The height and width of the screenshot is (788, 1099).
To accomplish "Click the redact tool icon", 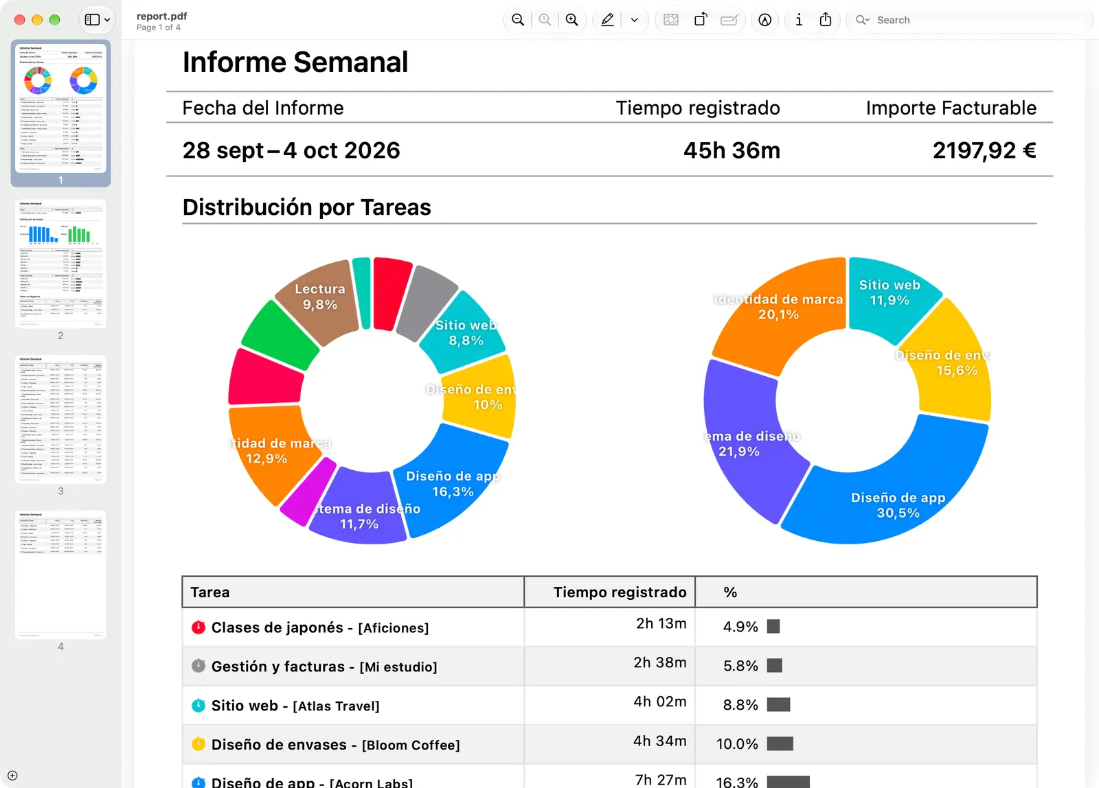I will point(671,20).
